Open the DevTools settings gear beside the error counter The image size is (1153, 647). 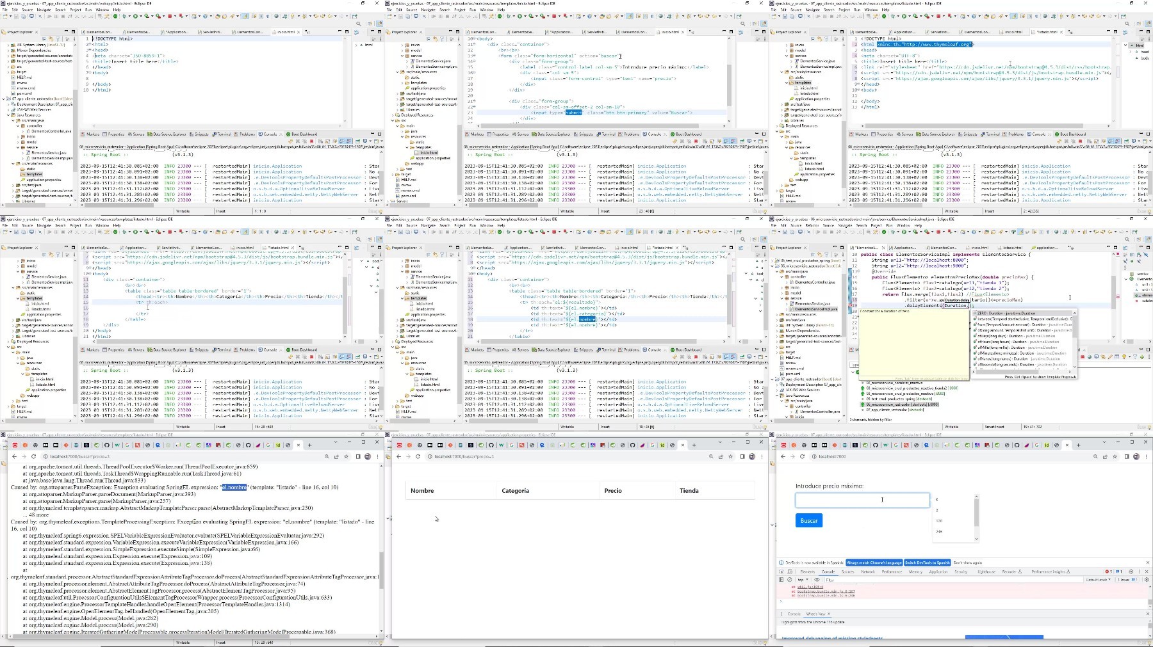click(x=1130, y=571)
